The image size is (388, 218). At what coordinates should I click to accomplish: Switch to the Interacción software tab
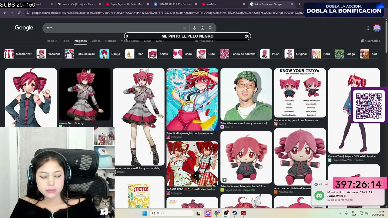coord(79,4)
